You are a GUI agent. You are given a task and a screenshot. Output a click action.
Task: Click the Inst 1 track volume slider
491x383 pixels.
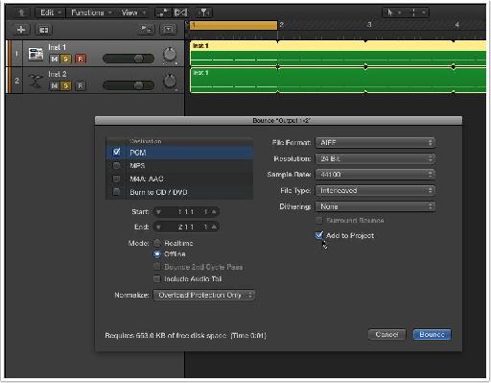click(129, 59)
